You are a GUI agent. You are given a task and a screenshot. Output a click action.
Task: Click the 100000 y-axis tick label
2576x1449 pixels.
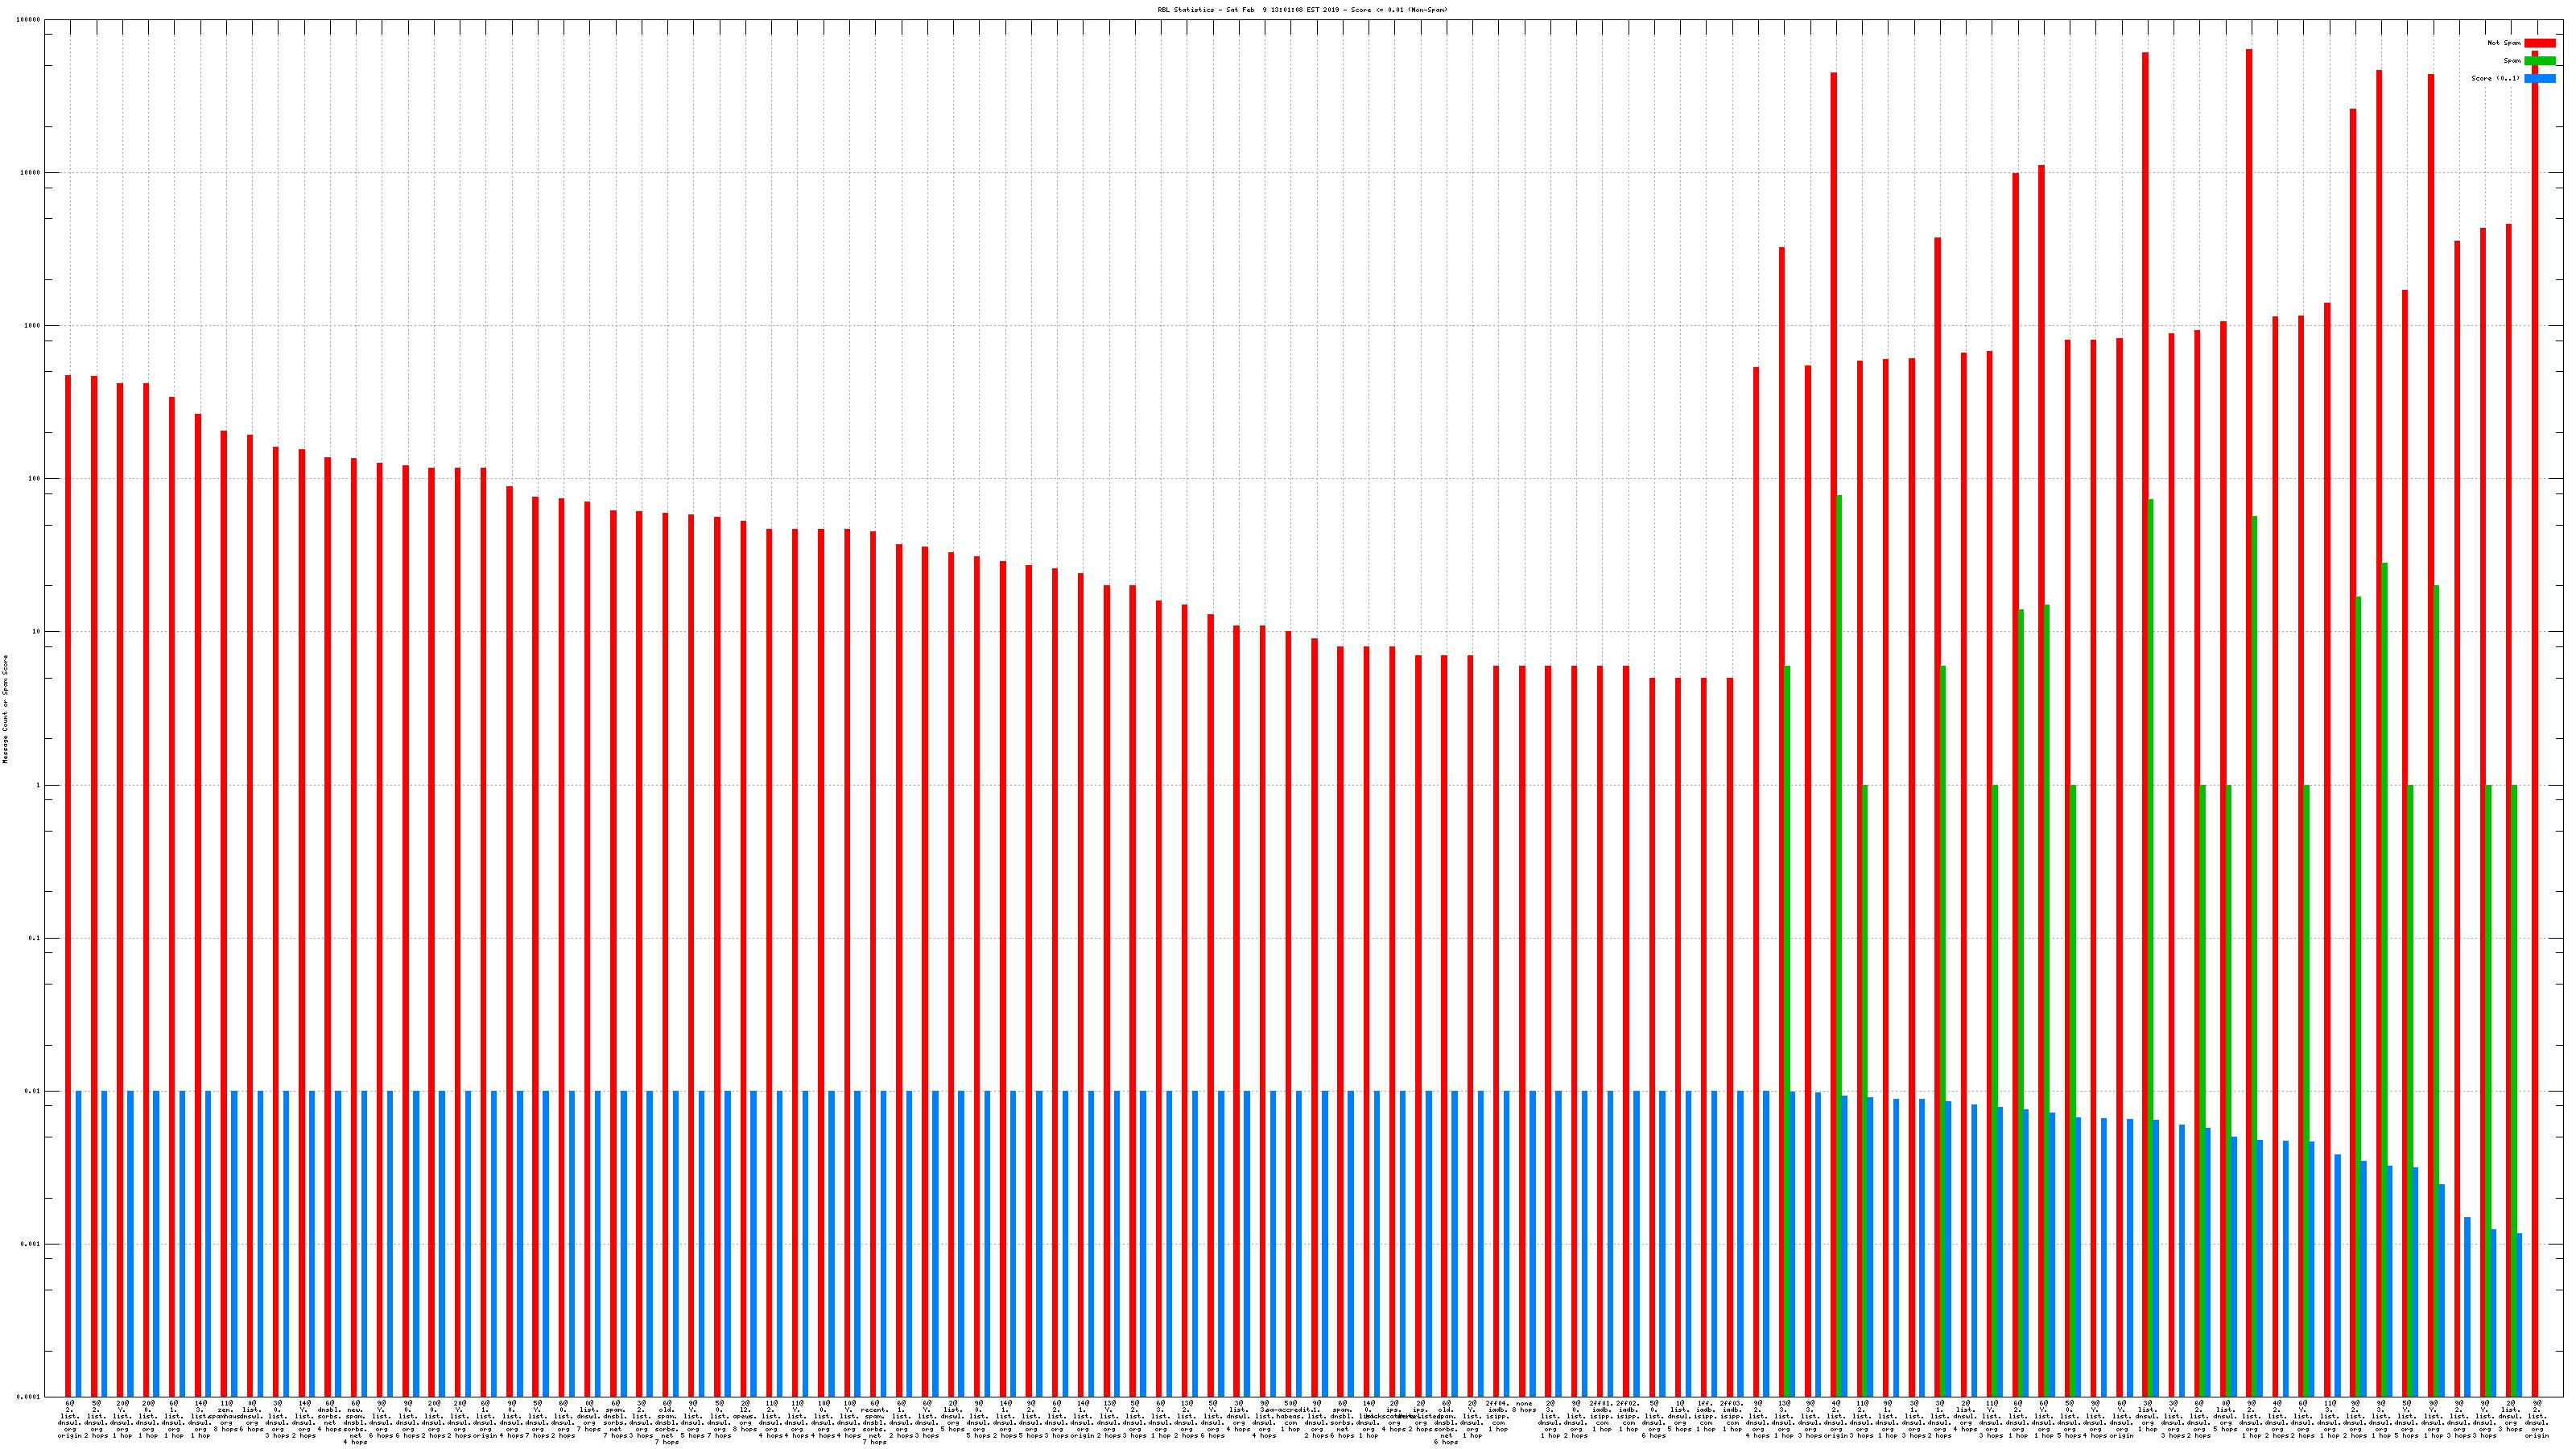(30, 20)
